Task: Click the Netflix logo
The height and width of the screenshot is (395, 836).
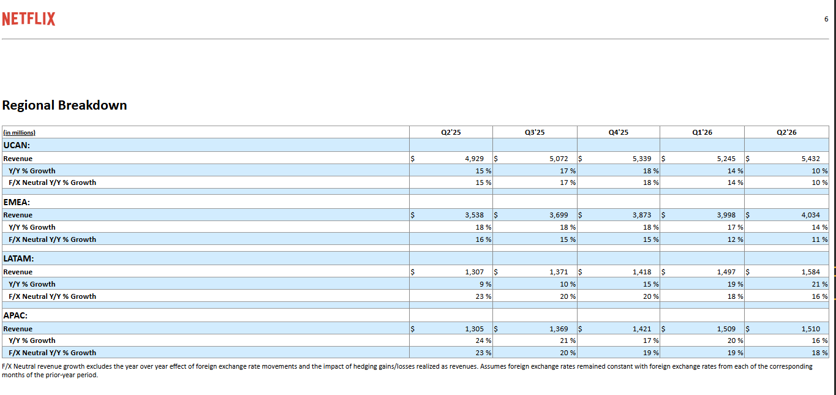Action: coord(29,19)
